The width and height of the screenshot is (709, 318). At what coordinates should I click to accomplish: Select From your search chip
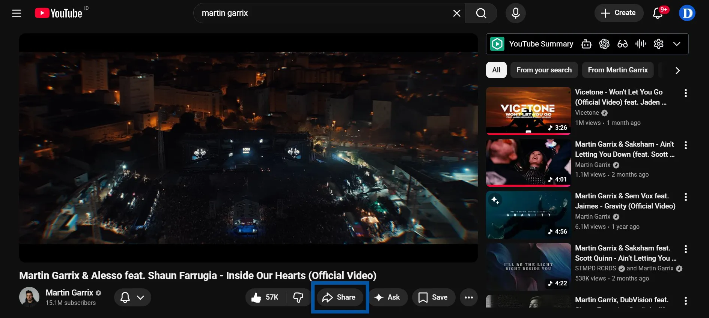pyautogui.click(x=544, y=70)
